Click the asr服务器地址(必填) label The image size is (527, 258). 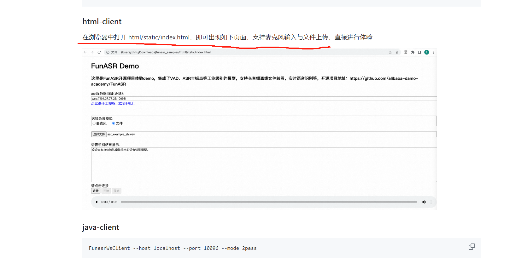[x=107, y=94]
